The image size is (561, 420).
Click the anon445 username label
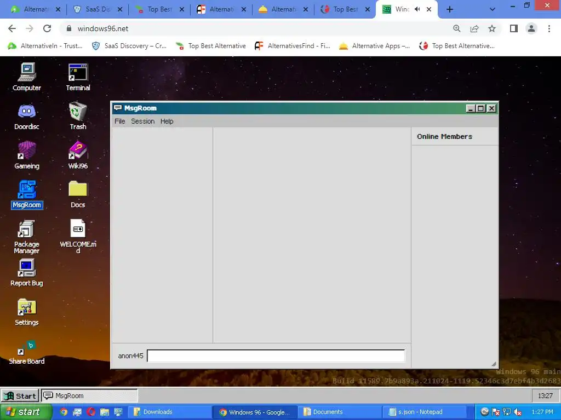(x=130, y=355)
